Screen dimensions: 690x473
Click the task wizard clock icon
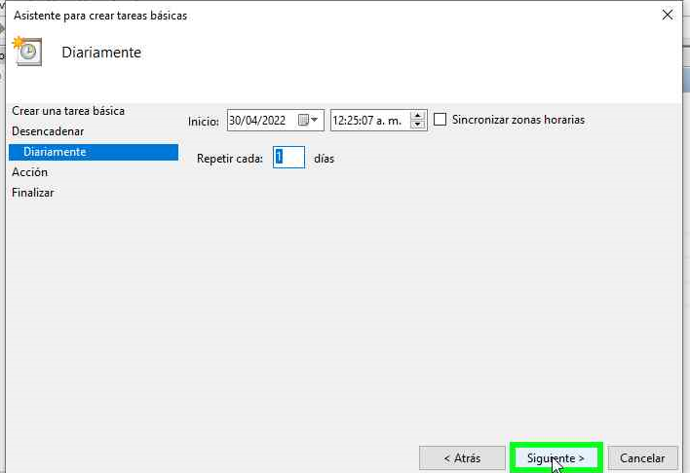click(27, 52)
